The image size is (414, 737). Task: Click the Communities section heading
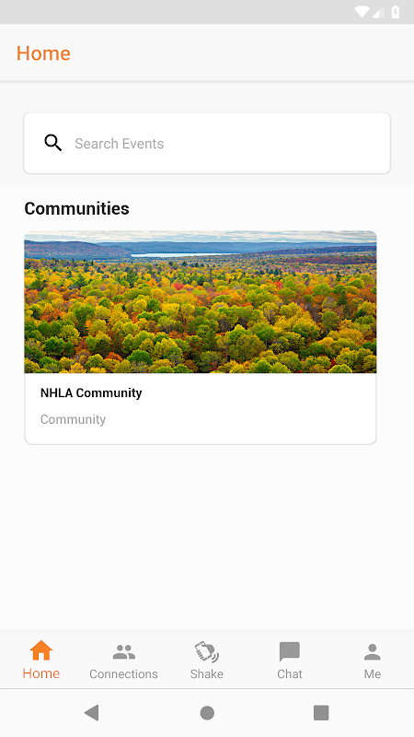tap(76, 208)
